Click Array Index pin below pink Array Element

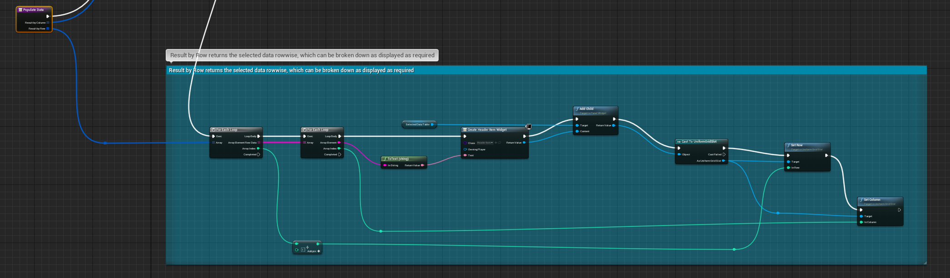(x=339, y=149)
